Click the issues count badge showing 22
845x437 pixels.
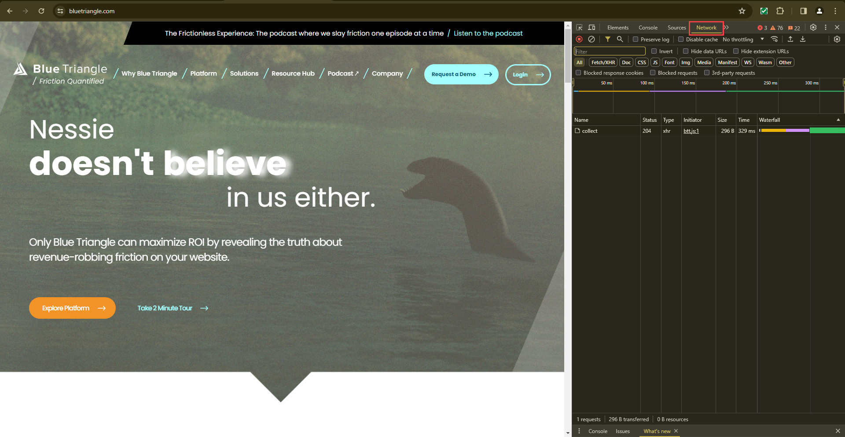click(794, 28)
